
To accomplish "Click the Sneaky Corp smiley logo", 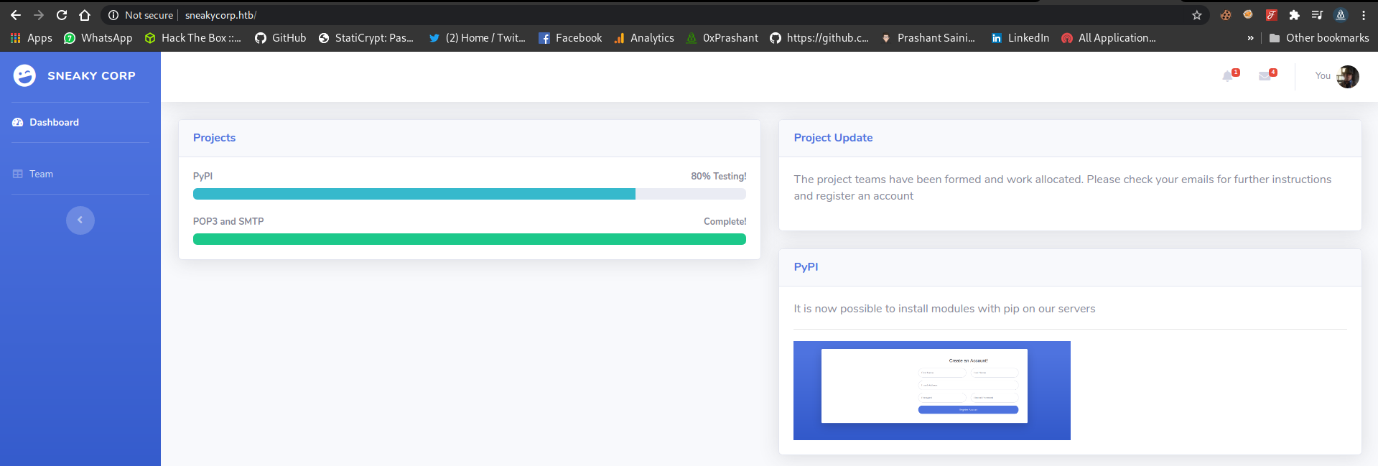I will click(24, 75).
